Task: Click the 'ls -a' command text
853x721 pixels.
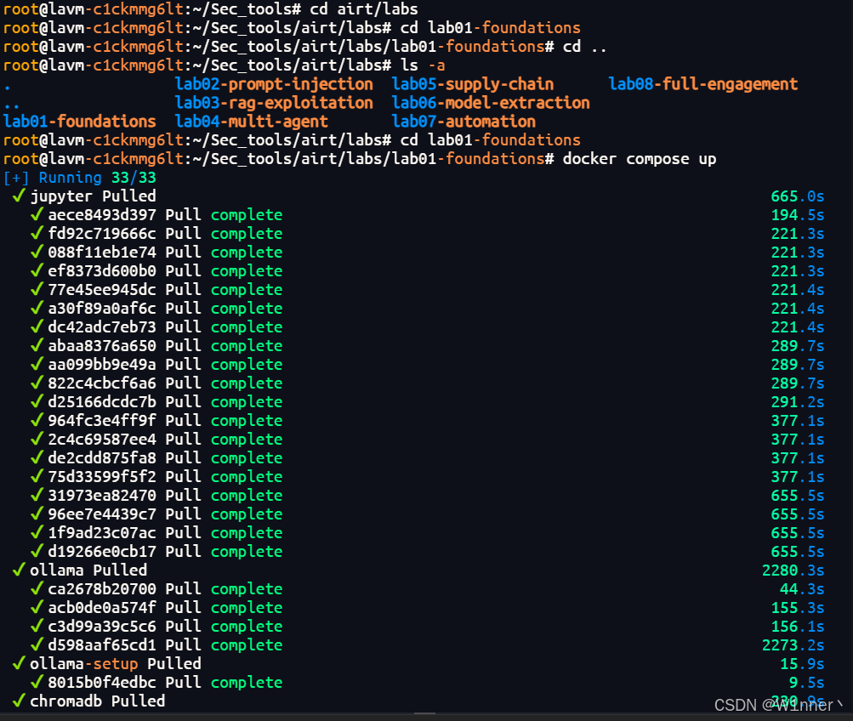Action: pos(423,65)
